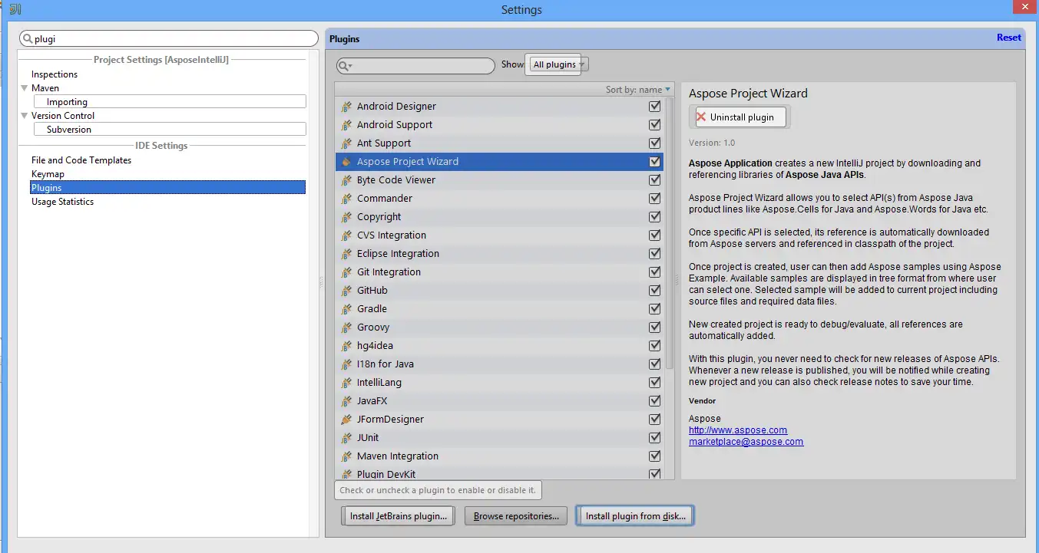Collapse the Version Control settings node
This screenshot has height=553, width=1039.
pyautogui.click(x=25, y=116)
